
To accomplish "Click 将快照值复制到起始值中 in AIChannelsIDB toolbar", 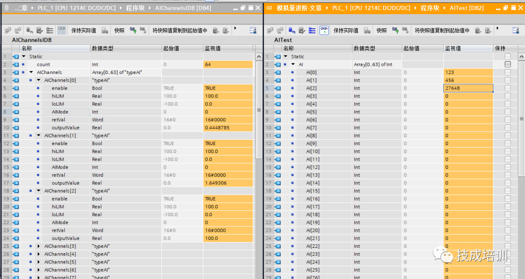I will point(180,31).
